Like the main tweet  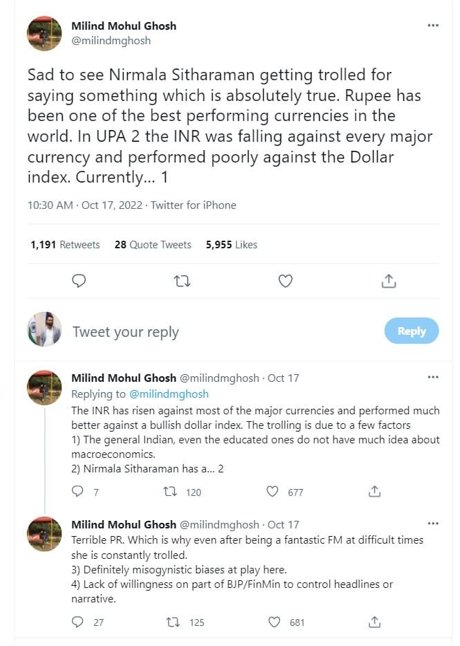pos(285,281)
